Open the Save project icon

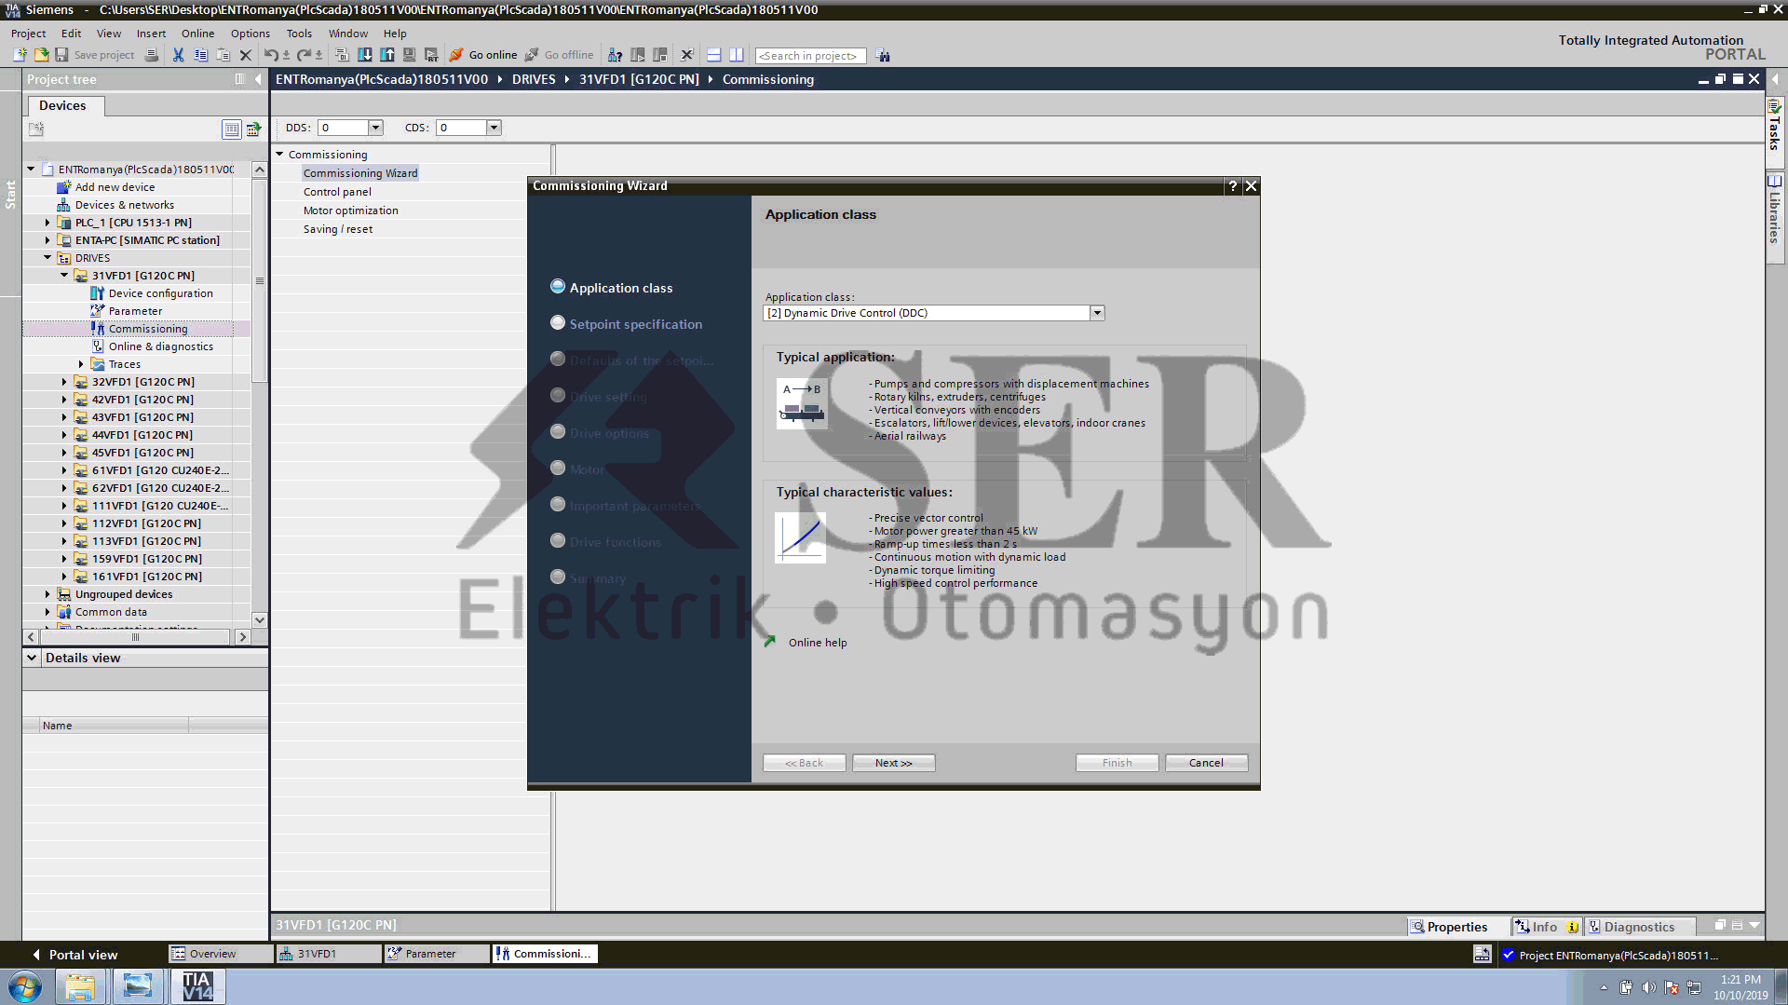pos(61,55)
